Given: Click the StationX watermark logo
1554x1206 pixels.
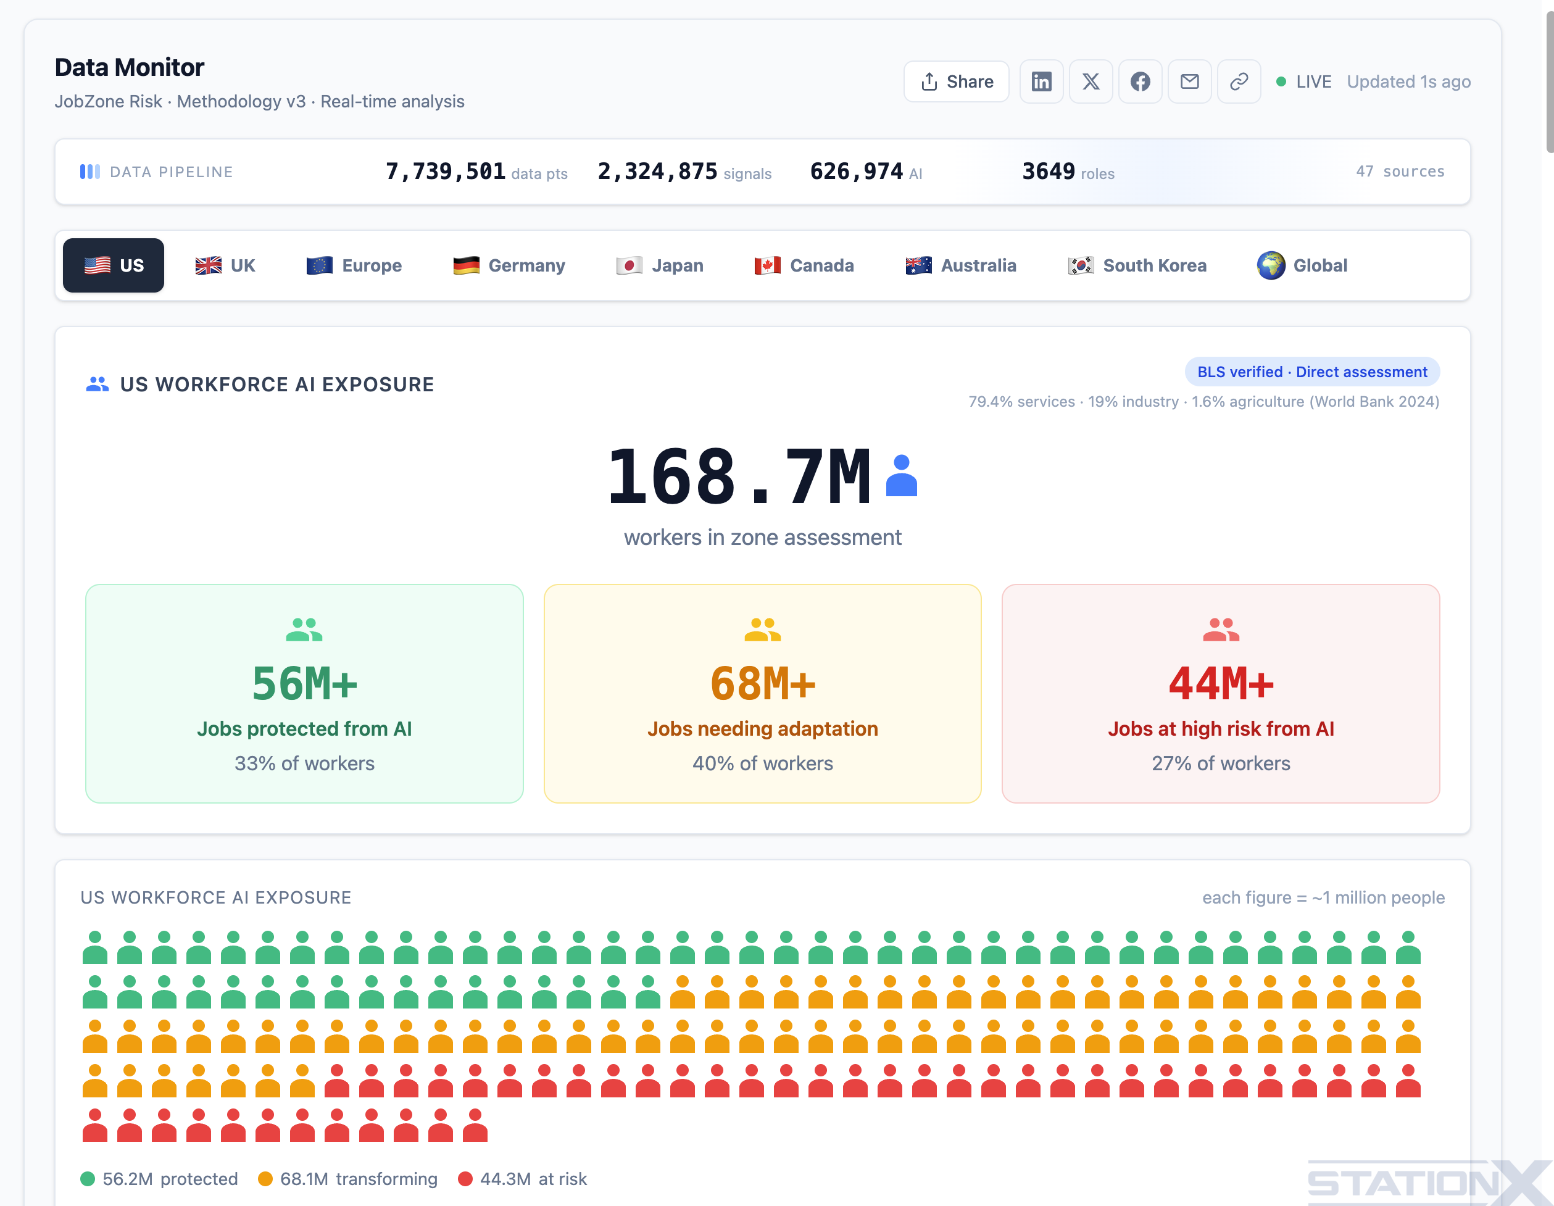Looking at the screenshot, I should pos(1430,1181).
